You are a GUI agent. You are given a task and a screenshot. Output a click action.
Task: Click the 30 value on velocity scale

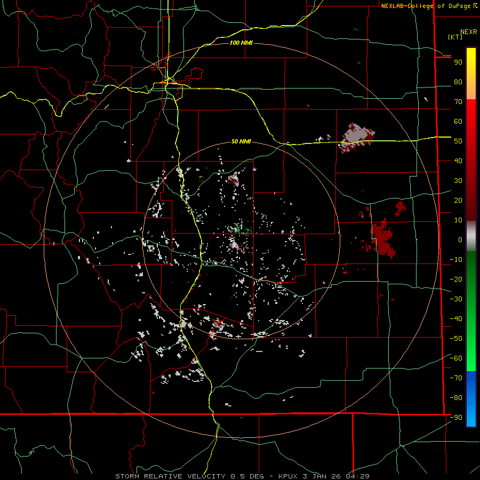(458, 181)
